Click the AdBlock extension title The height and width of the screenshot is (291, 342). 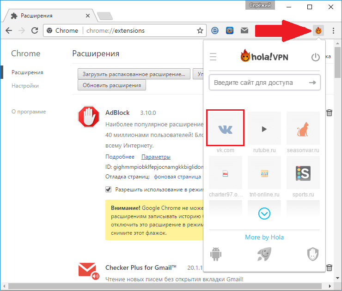tap(117, 113)
